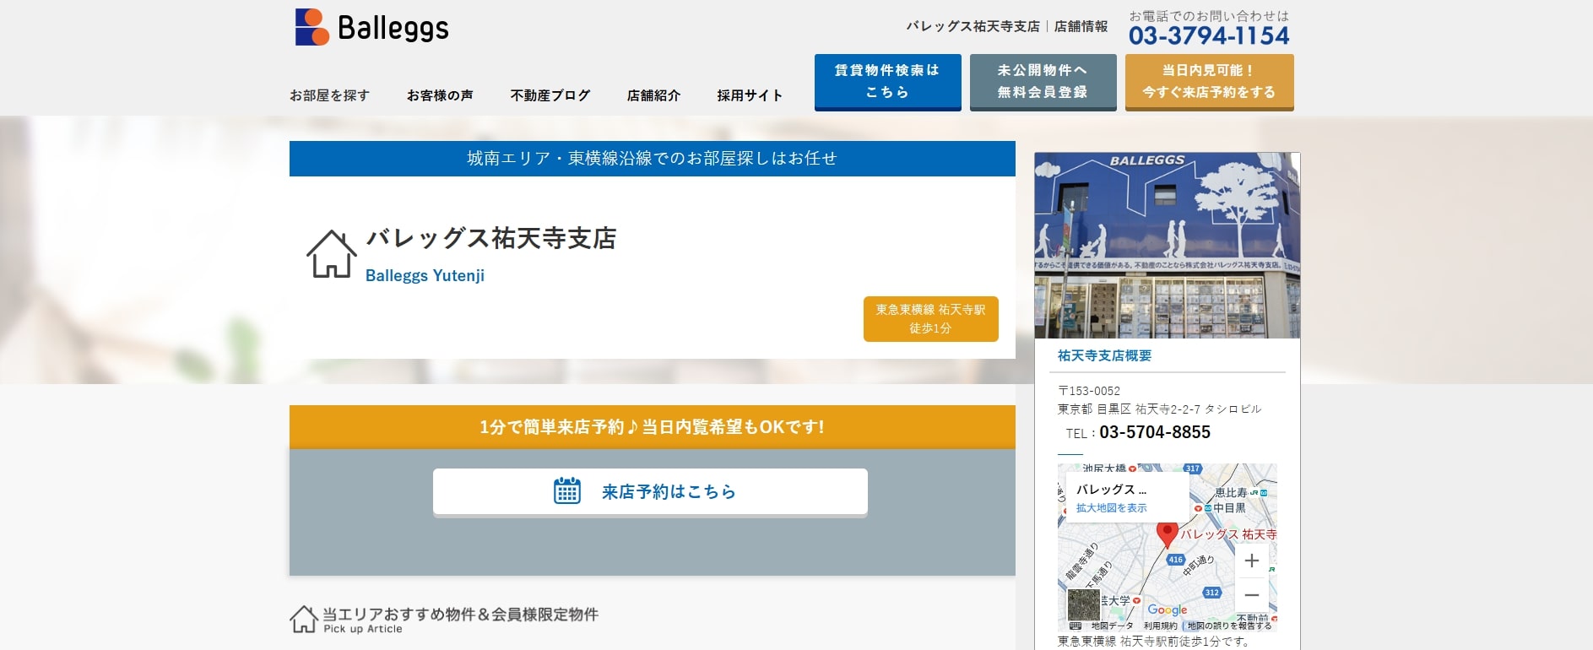The width and height of the screenshot is (1593, 650).
Task: Switch map to satellite view thumbnail
Action: tap(1083, 604)
